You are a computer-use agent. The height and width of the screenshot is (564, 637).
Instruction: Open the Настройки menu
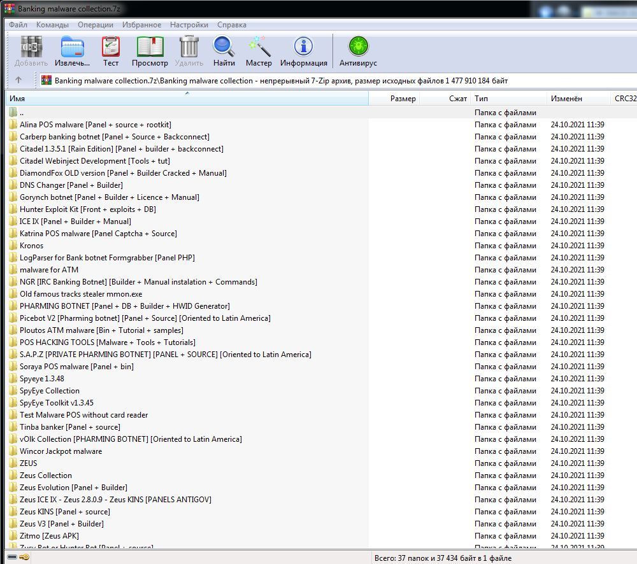pyautogui.click(x=189, y=25)
